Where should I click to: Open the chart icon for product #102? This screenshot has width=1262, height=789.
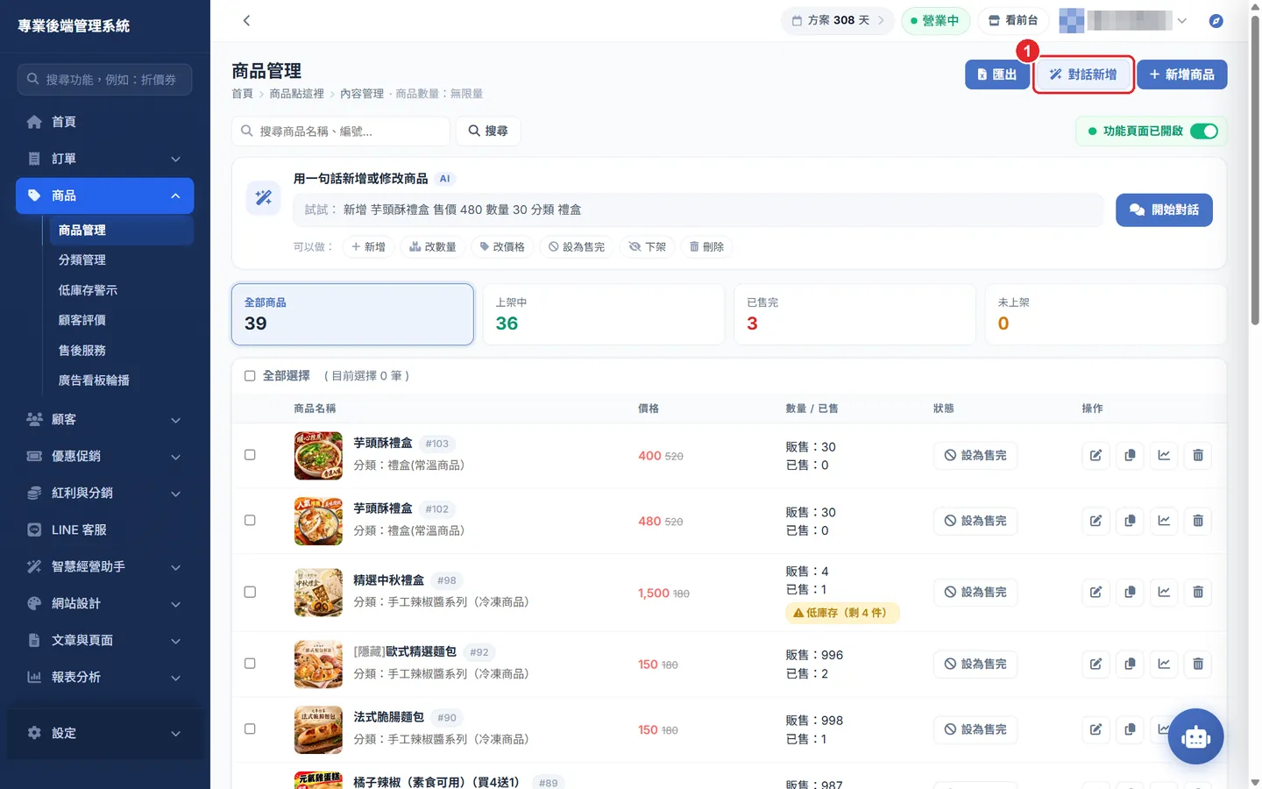pyautogui.click(x=1164, y=521)
